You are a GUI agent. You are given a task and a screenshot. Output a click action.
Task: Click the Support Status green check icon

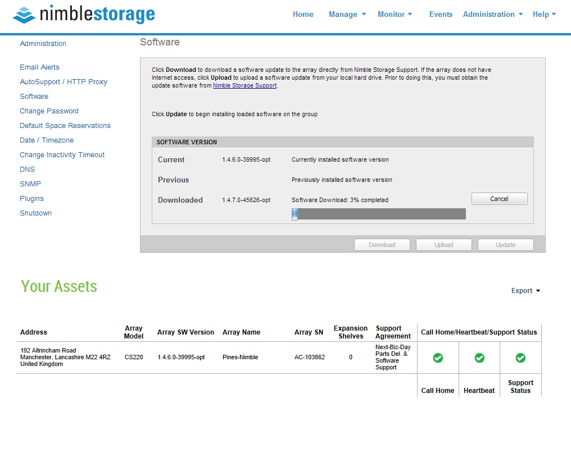520,358
